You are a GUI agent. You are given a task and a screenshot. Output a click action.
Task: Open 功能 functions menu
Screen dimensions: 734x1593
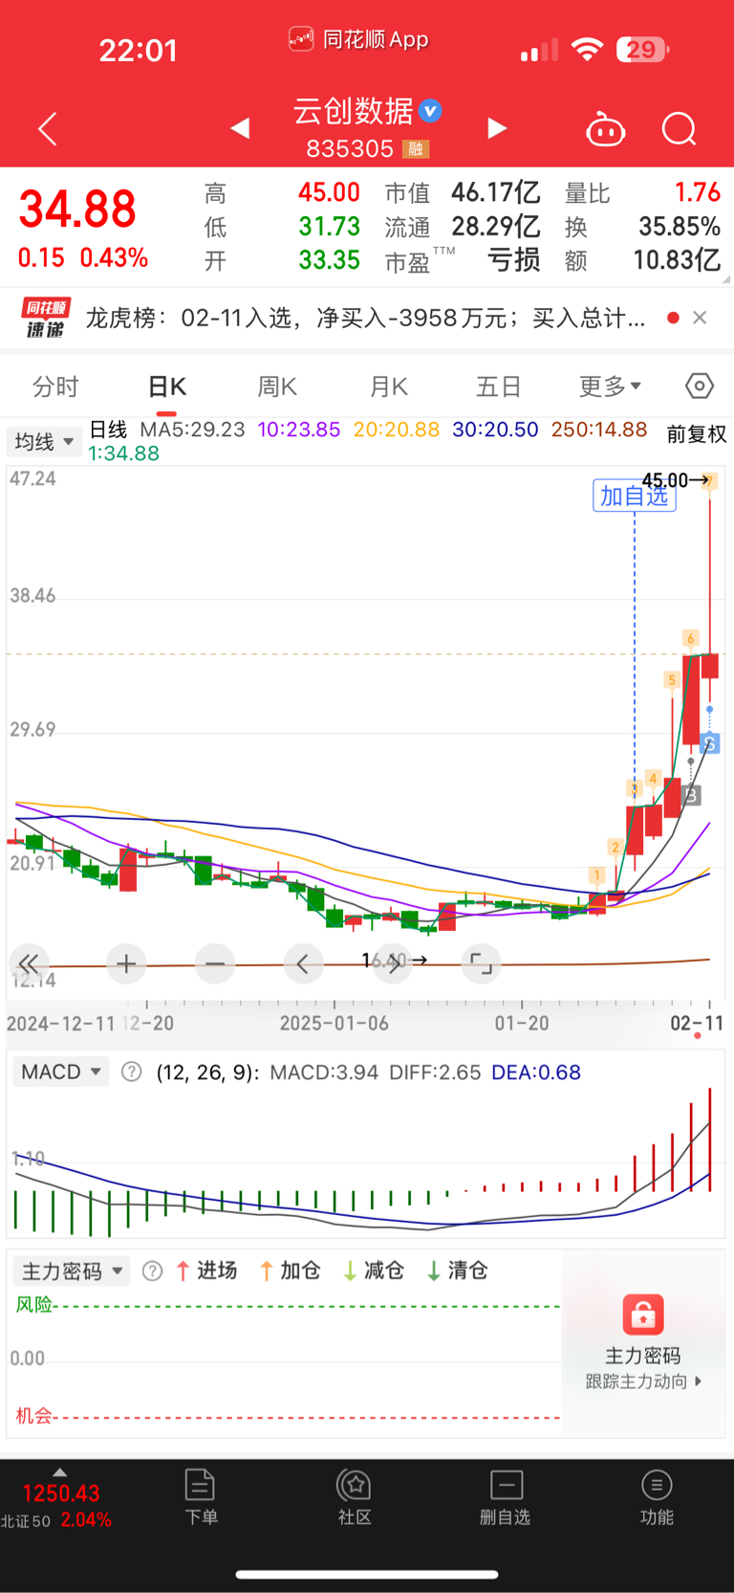pyautogui.click(x=657, y=1497)
